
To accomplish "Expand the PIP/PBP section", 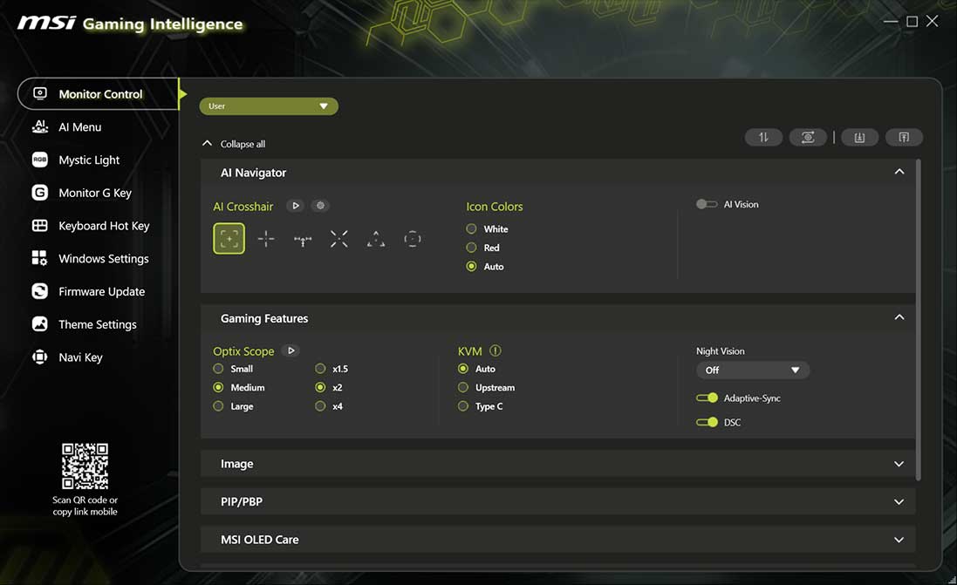I will pos(557,501).
